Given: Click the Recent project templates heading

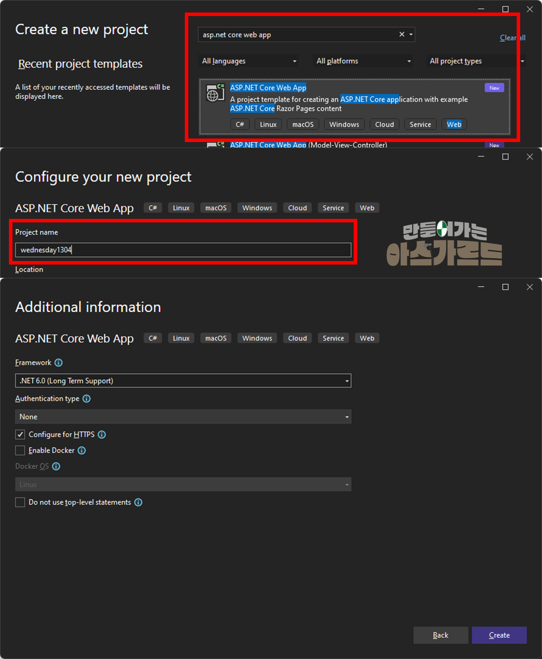Looking at the screenshot, I should pos(80,64).
